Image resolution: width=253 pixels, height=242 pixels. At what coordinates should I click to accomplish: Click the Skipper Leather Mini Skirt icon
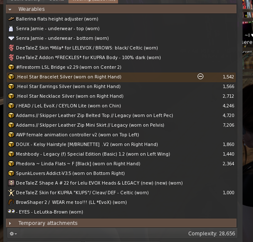[11, 125]
